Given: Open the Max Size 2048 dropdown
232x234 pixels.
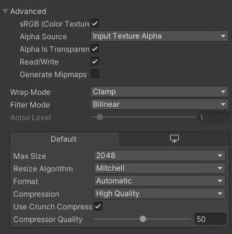Looking at the screenshot, I should click(159, 156).
